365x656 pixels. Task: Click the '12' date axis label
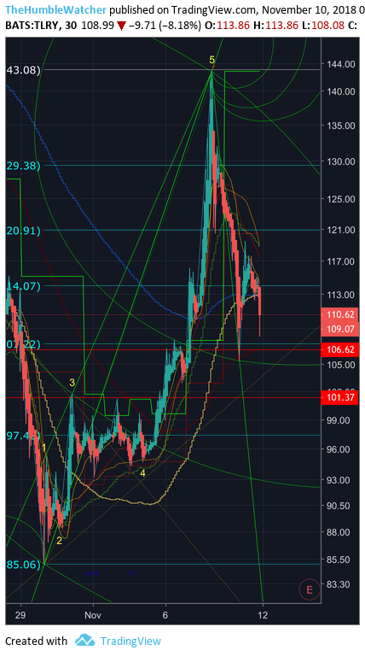tap(263, 615)
